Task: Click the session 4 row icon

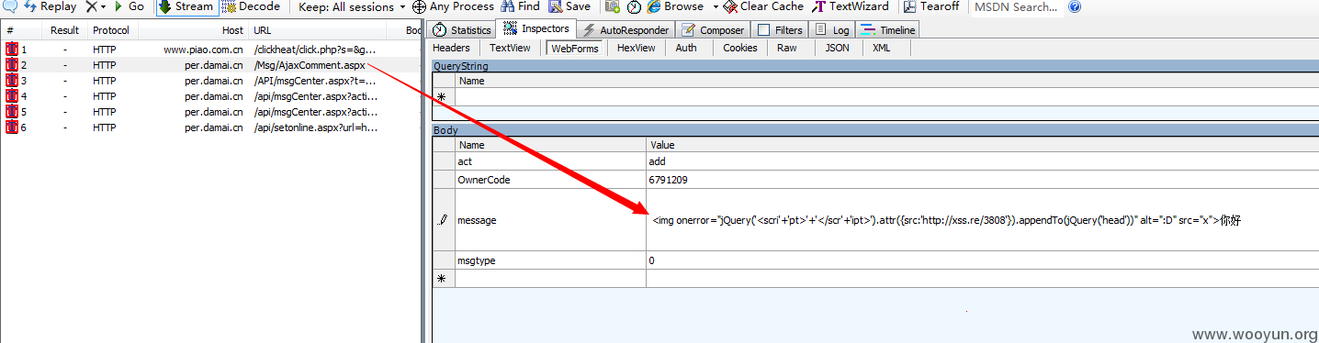Action: click(11, 96)
